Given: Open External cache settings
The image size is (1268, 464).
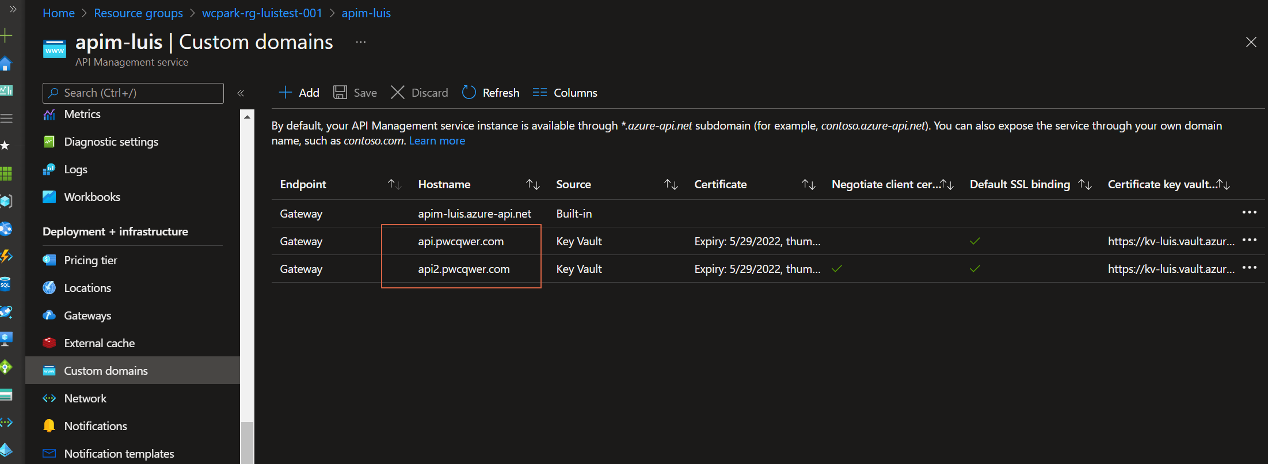Looking at the screenshot, I should pos(100,343).
